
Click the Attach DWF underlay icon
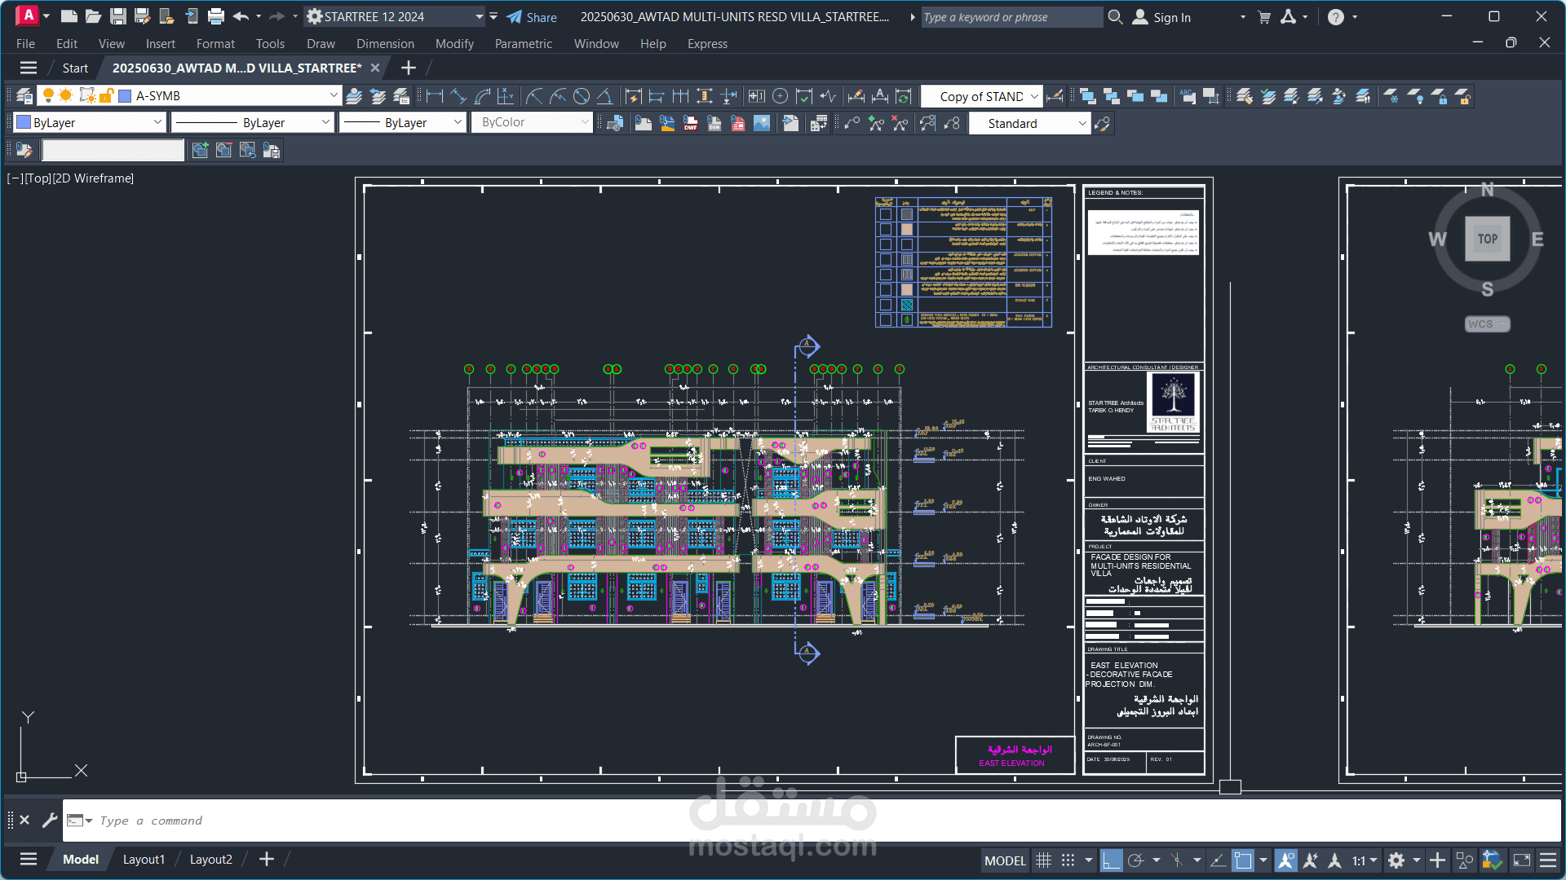691,124
